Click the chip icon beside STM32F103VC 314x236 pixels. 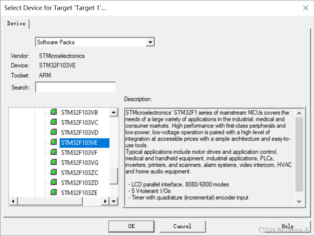point(54,122)
